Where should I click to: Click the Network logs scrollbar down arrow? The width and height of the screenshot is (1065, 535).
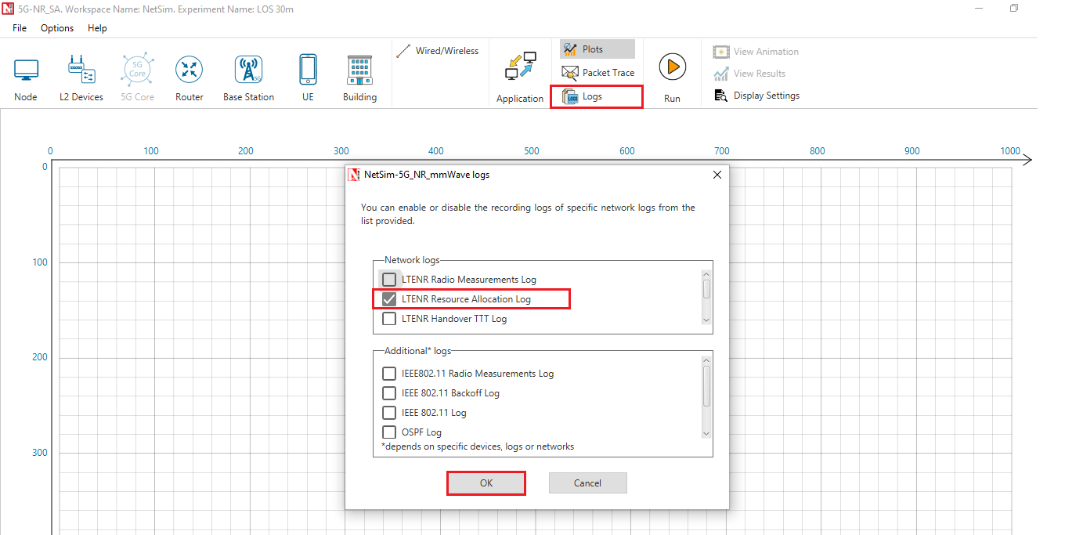706,320
